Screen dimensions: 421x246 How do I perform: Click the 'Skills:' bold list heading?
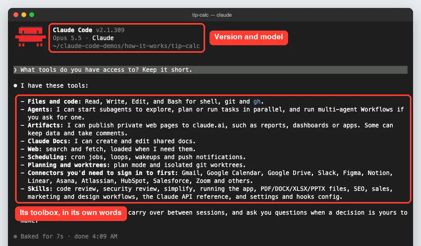(x=40, y=189)
